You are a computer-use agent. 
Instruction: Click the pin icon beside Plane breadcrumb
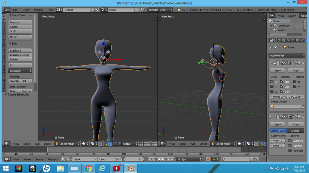[x=271, y=47]
